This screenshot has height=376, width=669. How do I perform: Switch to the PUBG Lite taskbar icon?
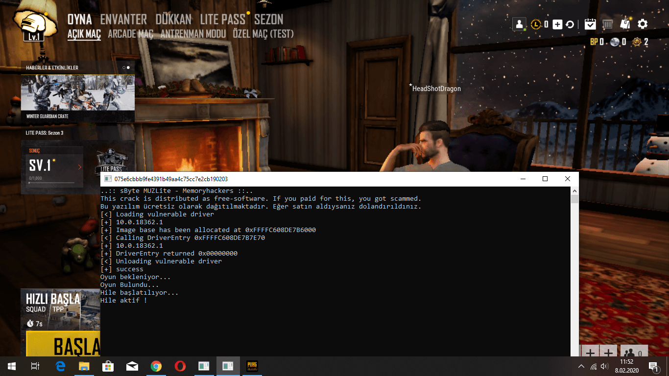(252, 366)
